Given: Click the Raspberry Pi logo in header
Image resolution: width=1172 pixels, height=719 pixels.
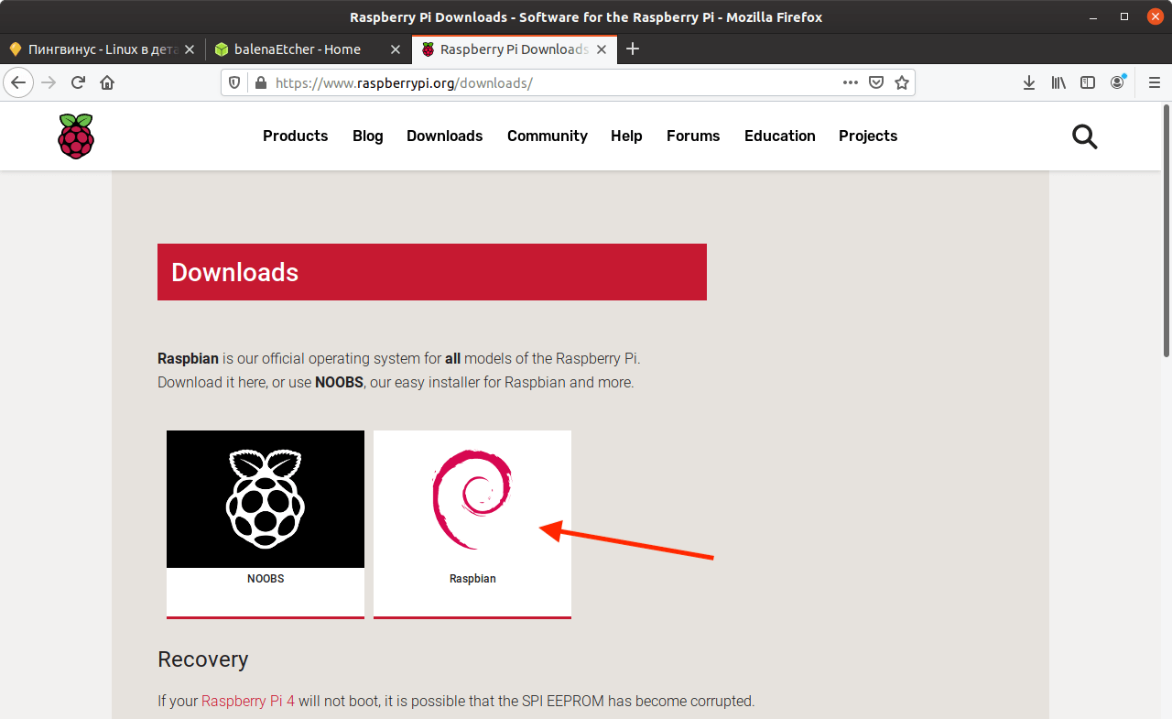Looking at the screenshot, I should 76,136.
